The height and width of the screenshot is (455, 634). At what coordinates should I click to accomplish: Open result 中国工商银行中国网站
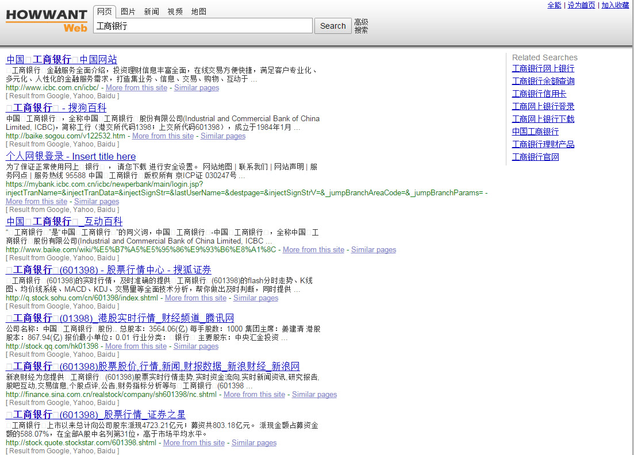(62, 59)
